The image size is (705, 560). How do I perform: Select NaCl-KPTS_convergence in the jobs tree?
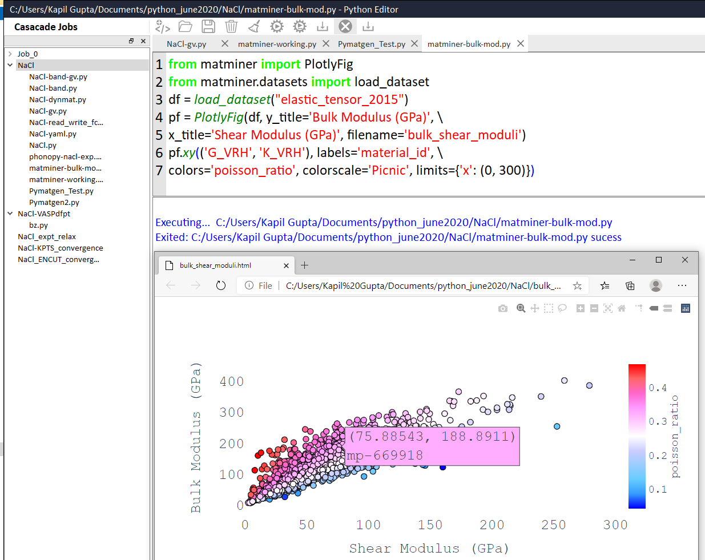click(x=61, y=248)
